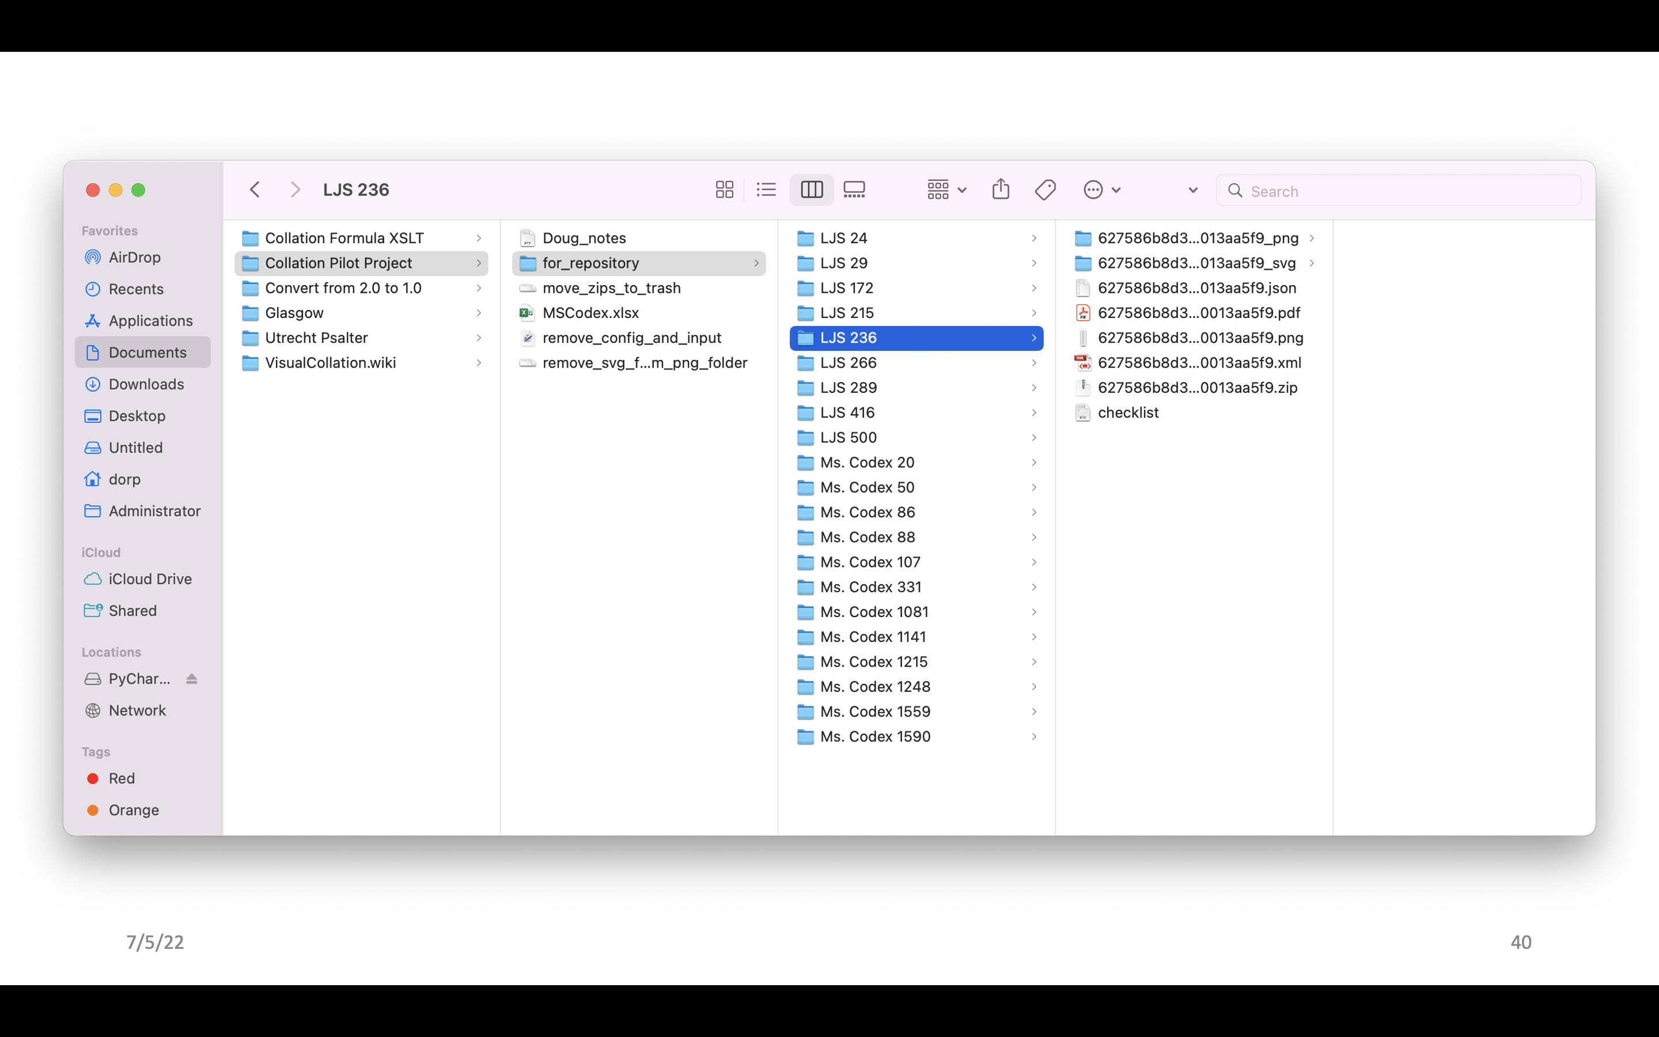Open the 627586b8d3...013aa5f9_png folder
This screenshot has height=1037, width=1659.
(1194, 238)
